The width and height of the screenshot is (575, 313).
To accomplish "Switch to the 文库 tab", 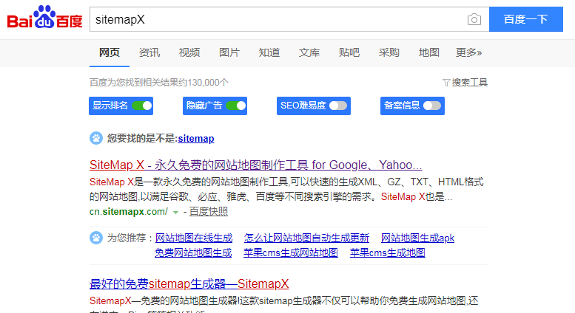I will (x=309, y=52).
